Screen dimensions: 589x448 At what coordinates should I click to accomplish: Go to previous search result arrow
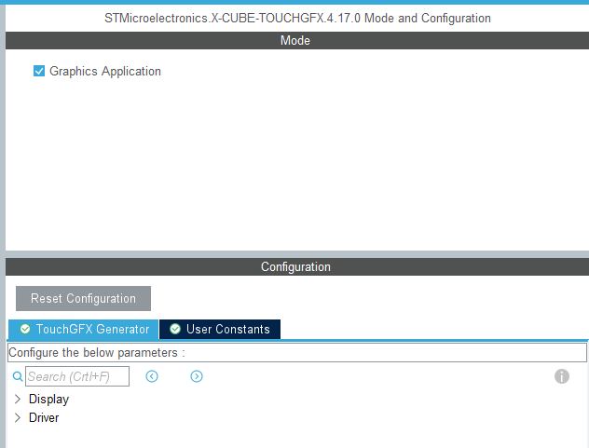click(152, 376)
